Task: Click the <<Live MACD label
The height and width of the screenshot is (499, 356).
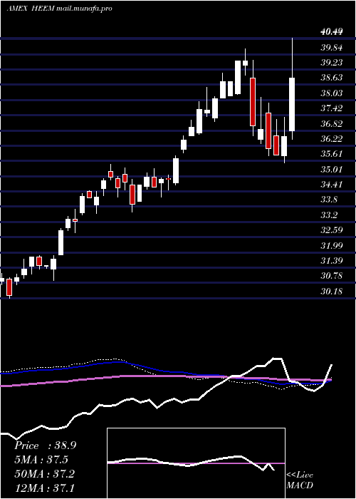Action: 300,480
